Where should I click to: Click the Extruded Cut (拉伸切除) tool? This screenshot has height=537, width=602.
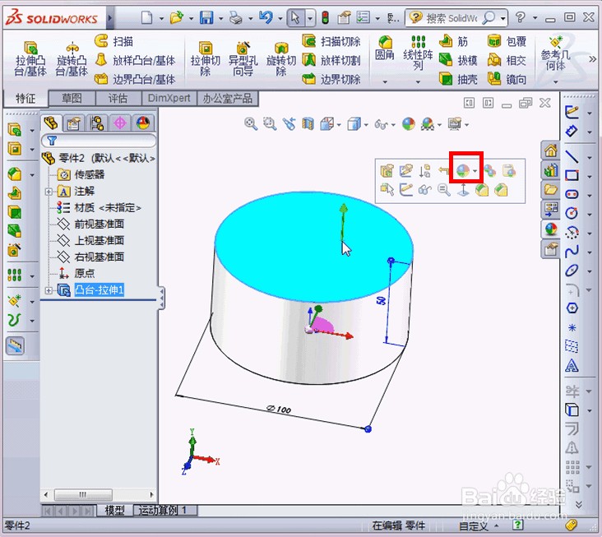pyautogui.click(x=206, y=58)
